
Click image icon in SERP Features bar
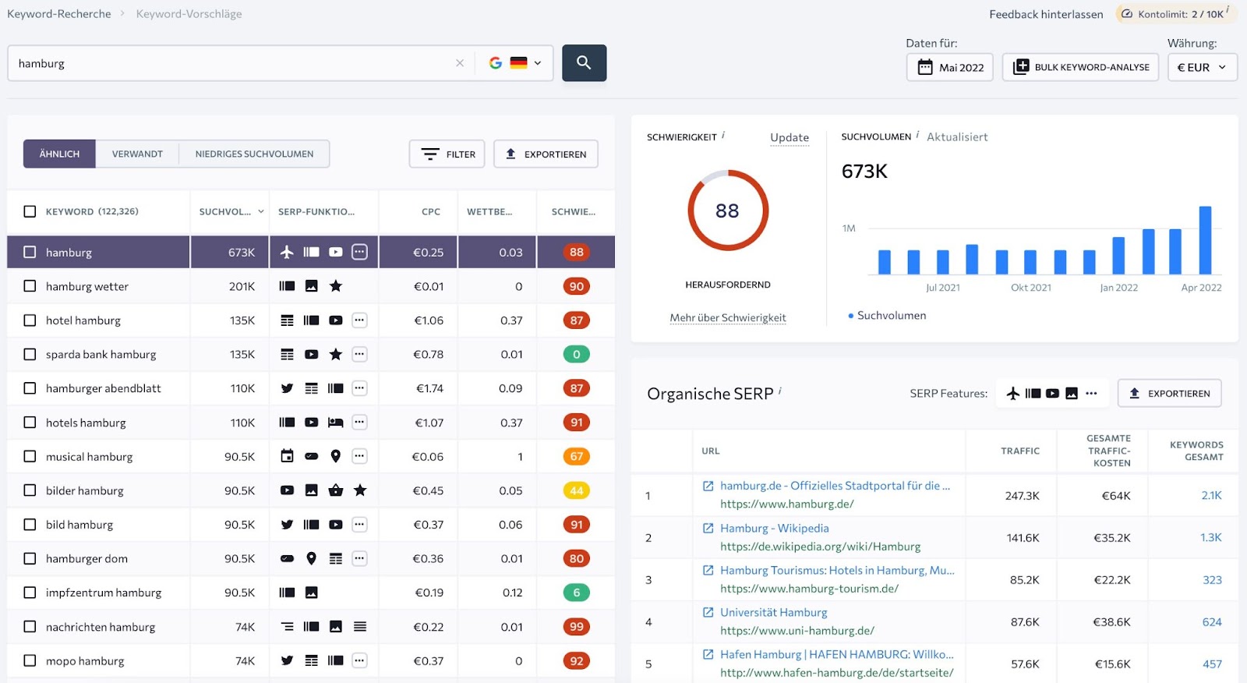(x=1072, y=393)
